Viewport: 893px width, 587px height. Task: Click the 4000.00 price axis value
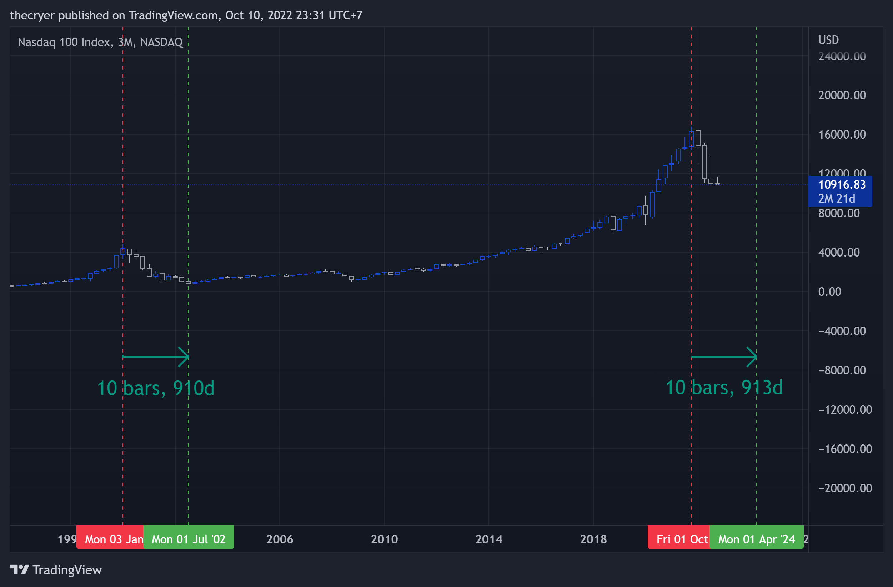839,252
